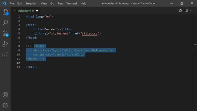Open the Search view

pos(6,23)
